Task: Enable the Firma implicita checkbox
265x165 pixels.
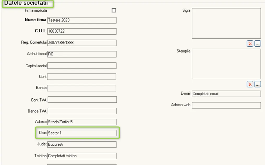Action: tap(114, 10)
